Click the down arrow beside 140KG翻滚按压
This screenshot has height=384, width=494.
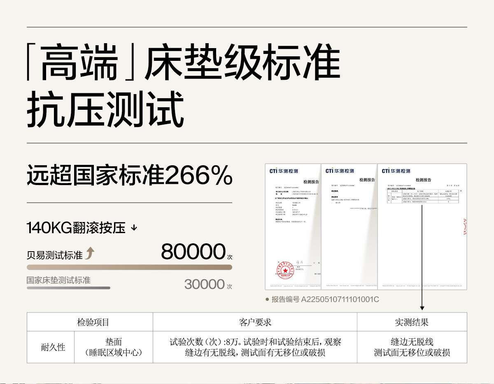133,228
